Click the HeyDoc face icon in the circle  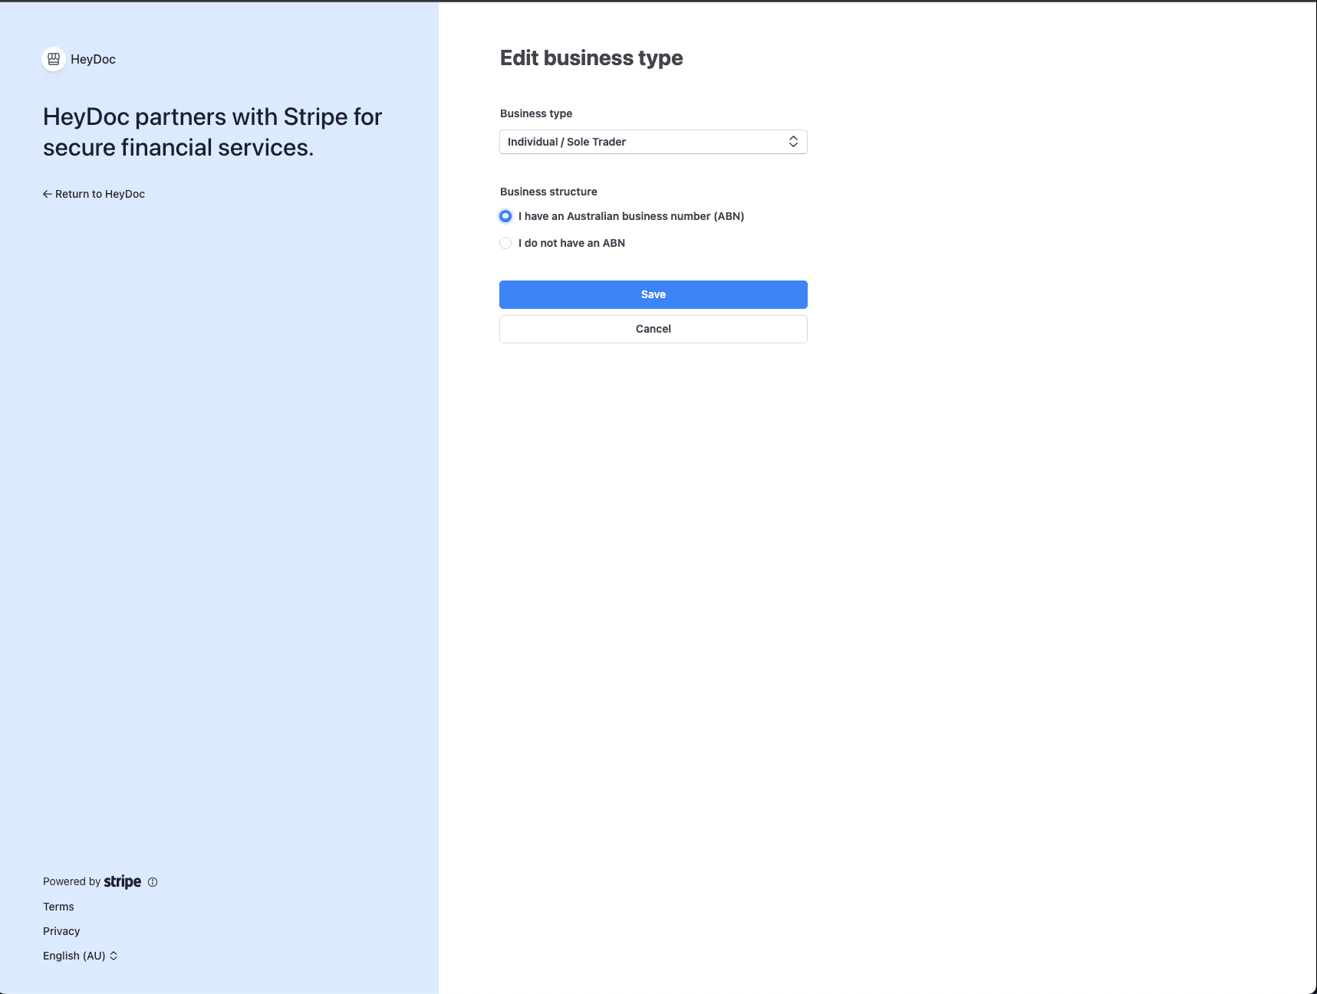pos(53,59)
